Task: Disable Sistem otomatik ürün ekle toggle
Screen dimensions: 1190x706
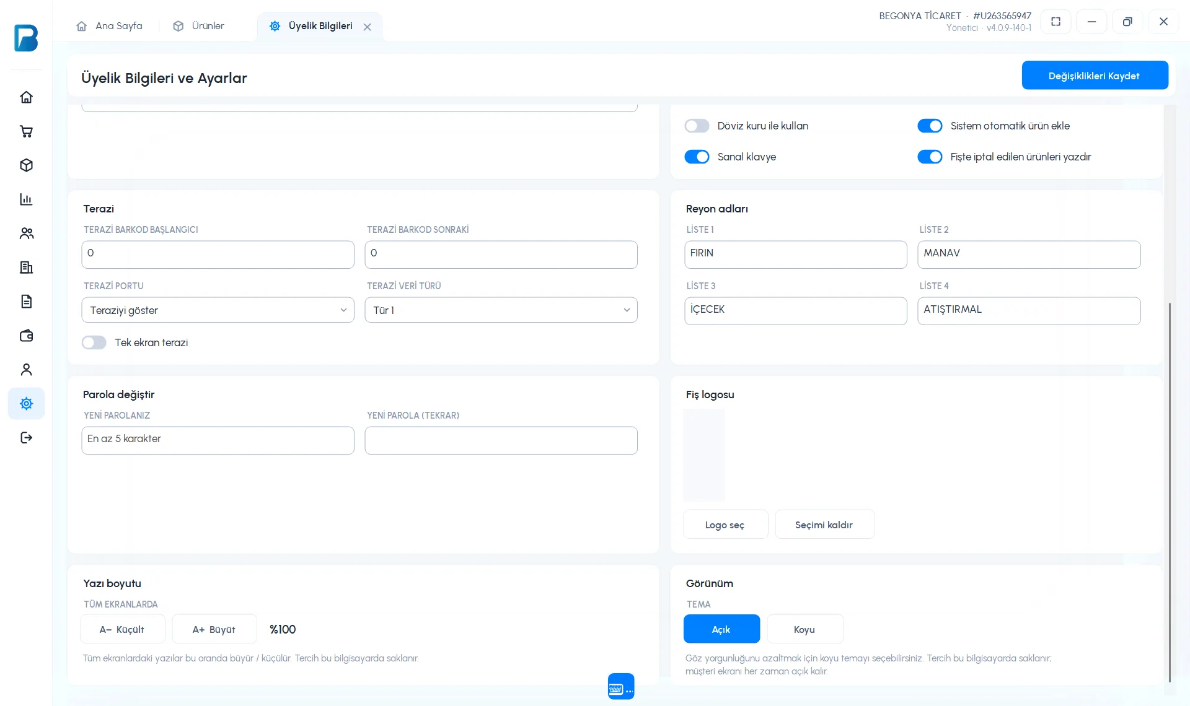Action: pyautogui.click(x=930, y=126)
